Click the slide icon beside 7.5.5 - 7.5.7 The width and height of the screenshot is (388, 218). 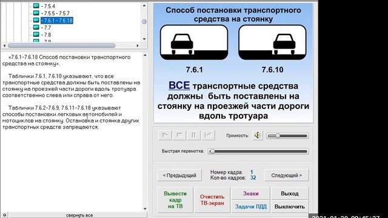[36, 13]
